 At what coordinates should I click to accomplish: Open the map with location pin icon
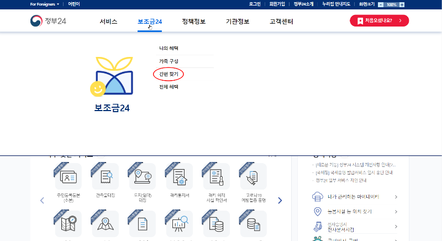106,223
